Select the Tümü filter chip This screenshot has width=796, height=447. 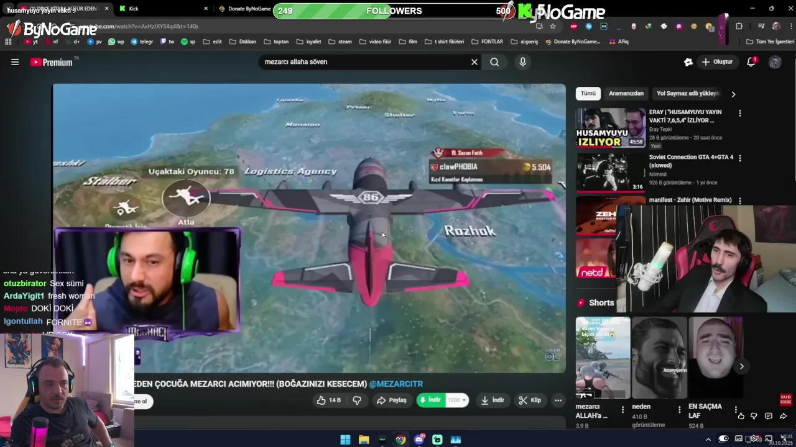coord(588,93)
